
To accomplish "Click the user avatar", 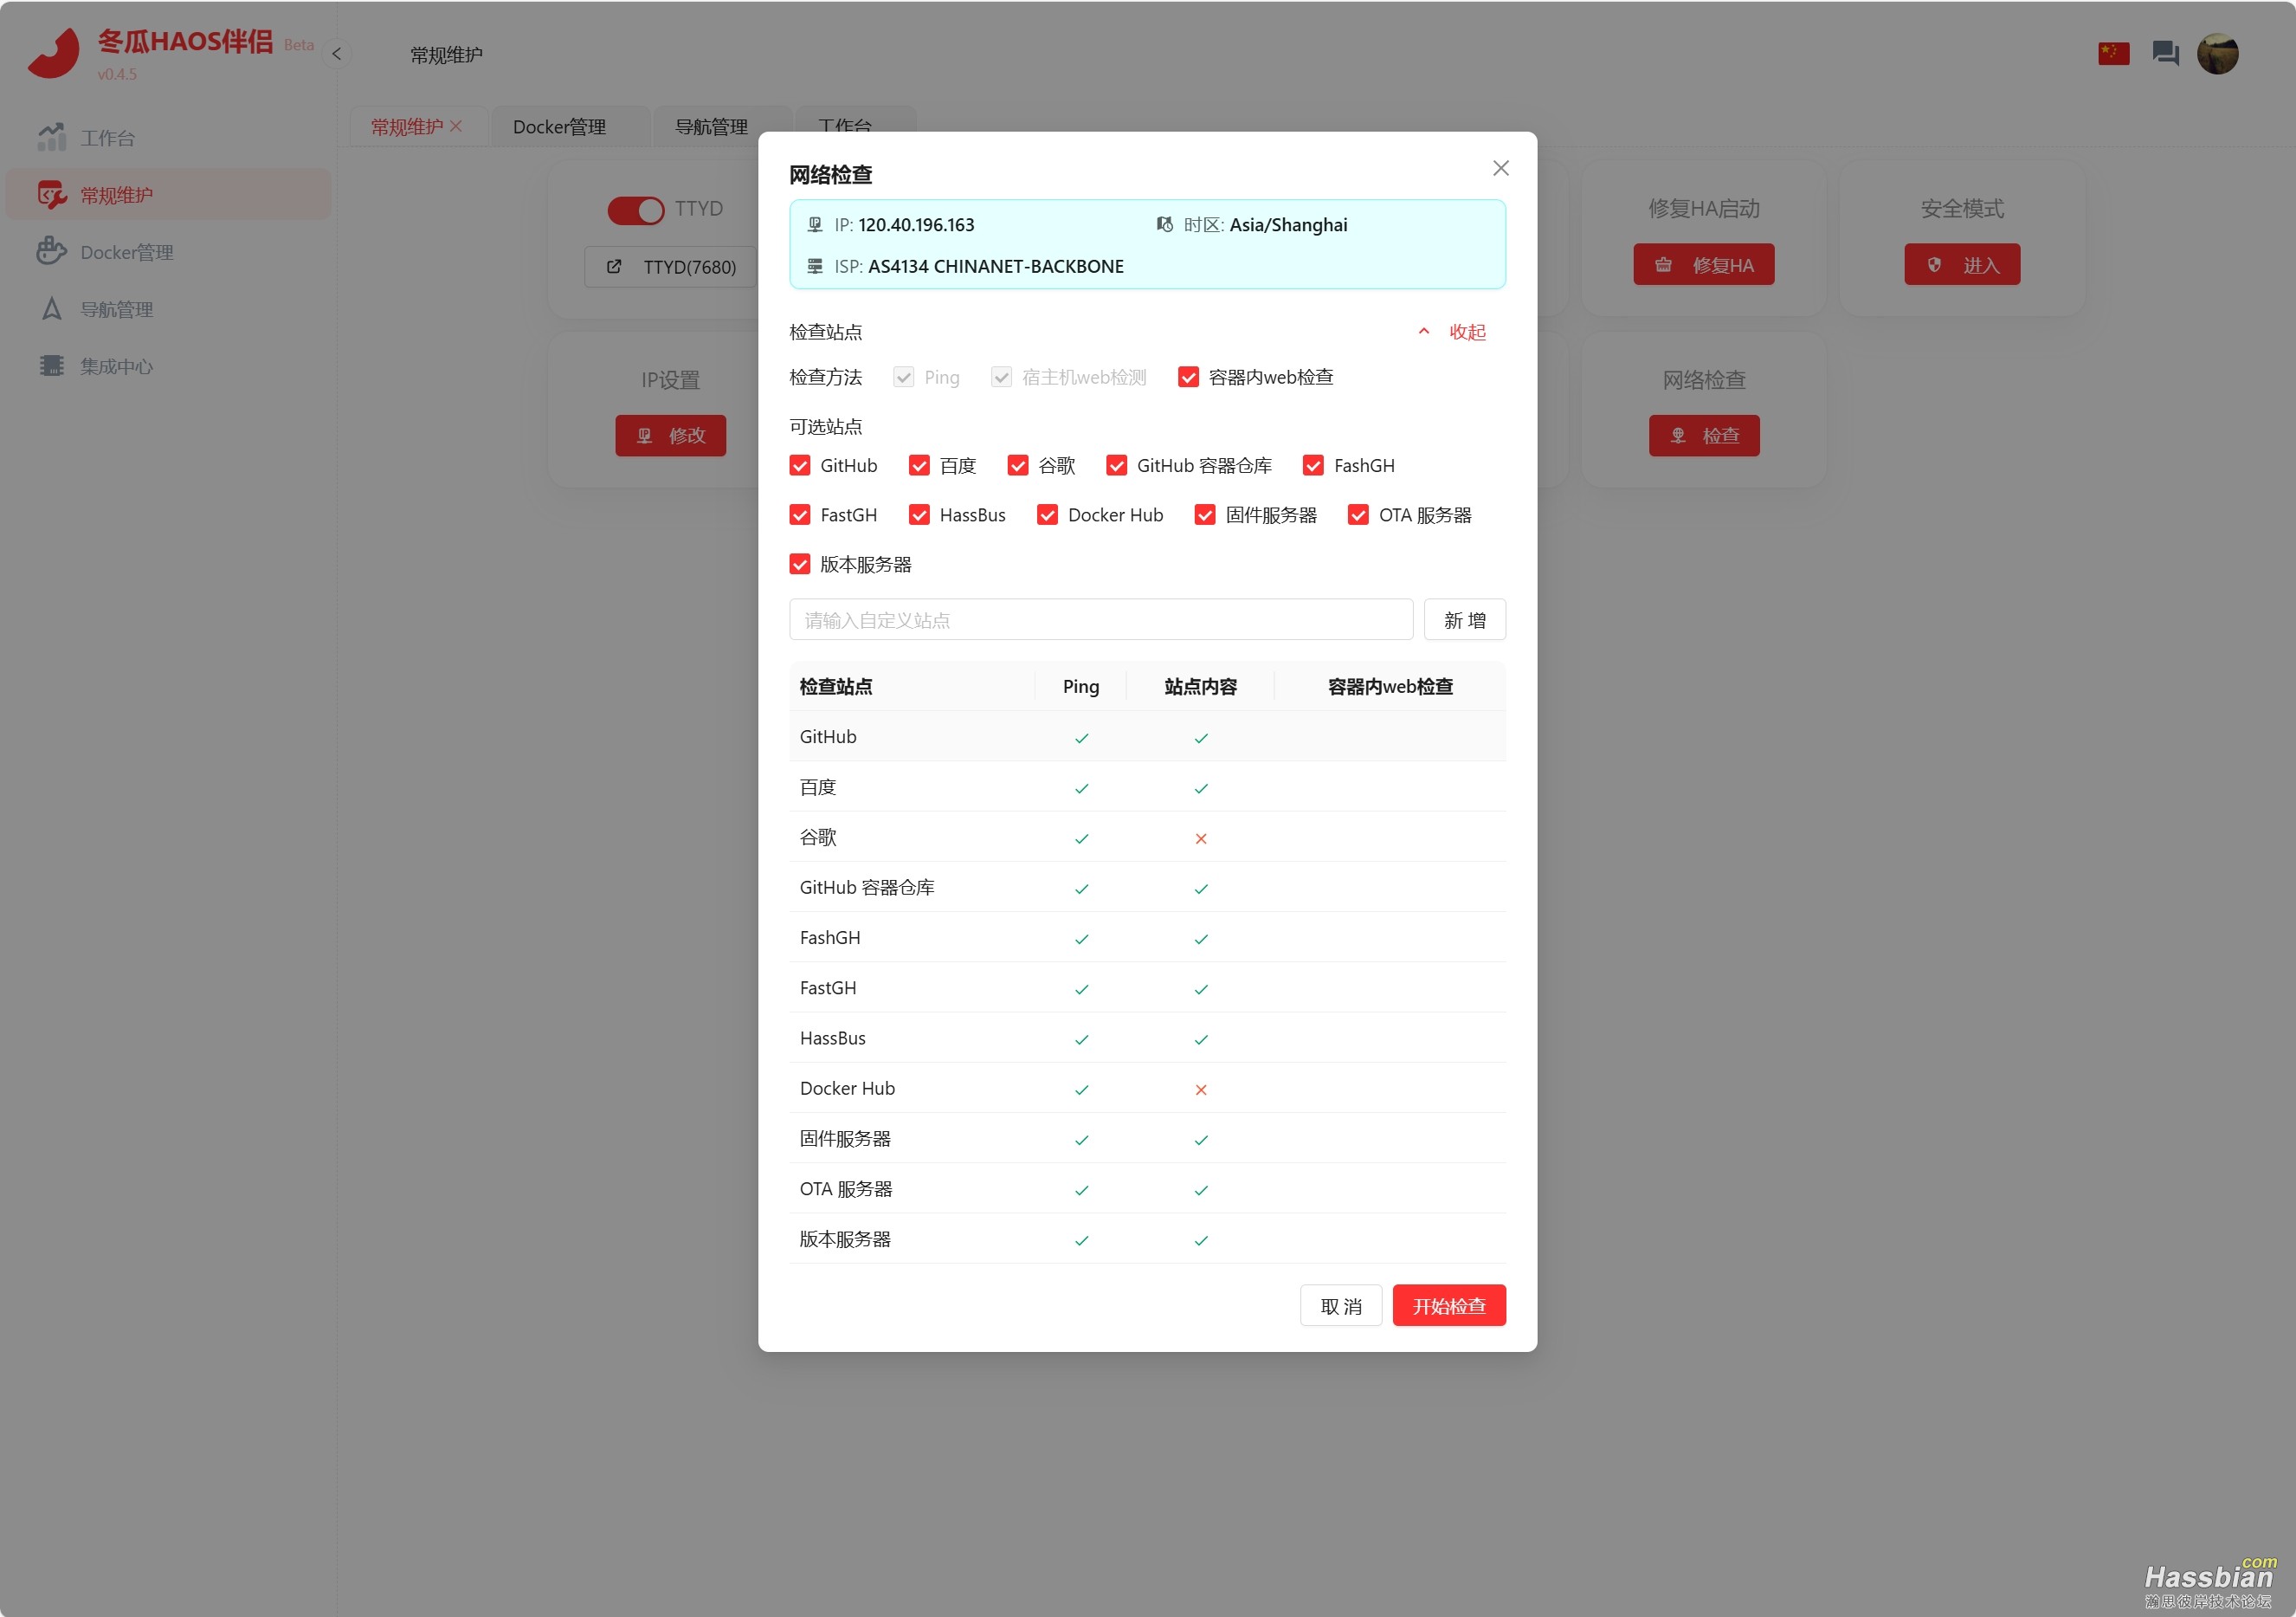I will click(2217, 54).
